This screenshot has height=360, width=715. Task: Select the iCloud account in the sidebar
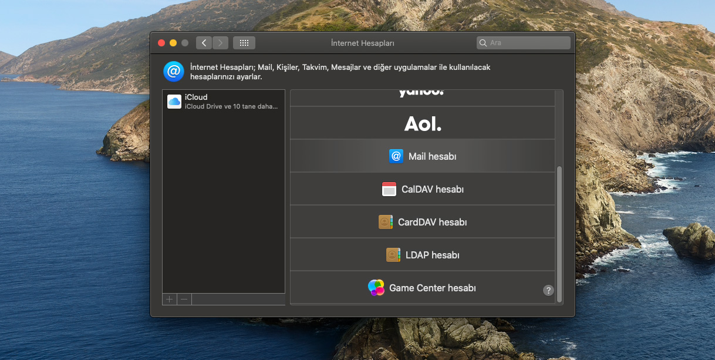click(x=224, y=102)
